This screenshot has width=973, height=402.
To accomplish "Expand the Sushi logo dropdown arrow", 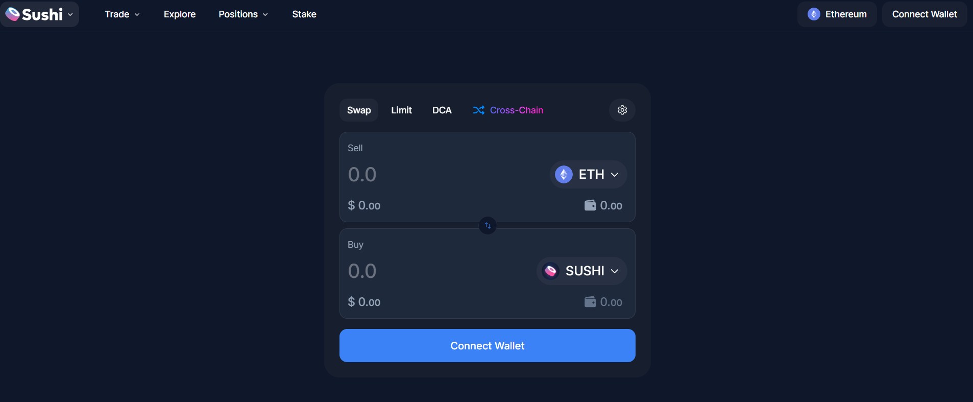I will [x=70, y=14].
